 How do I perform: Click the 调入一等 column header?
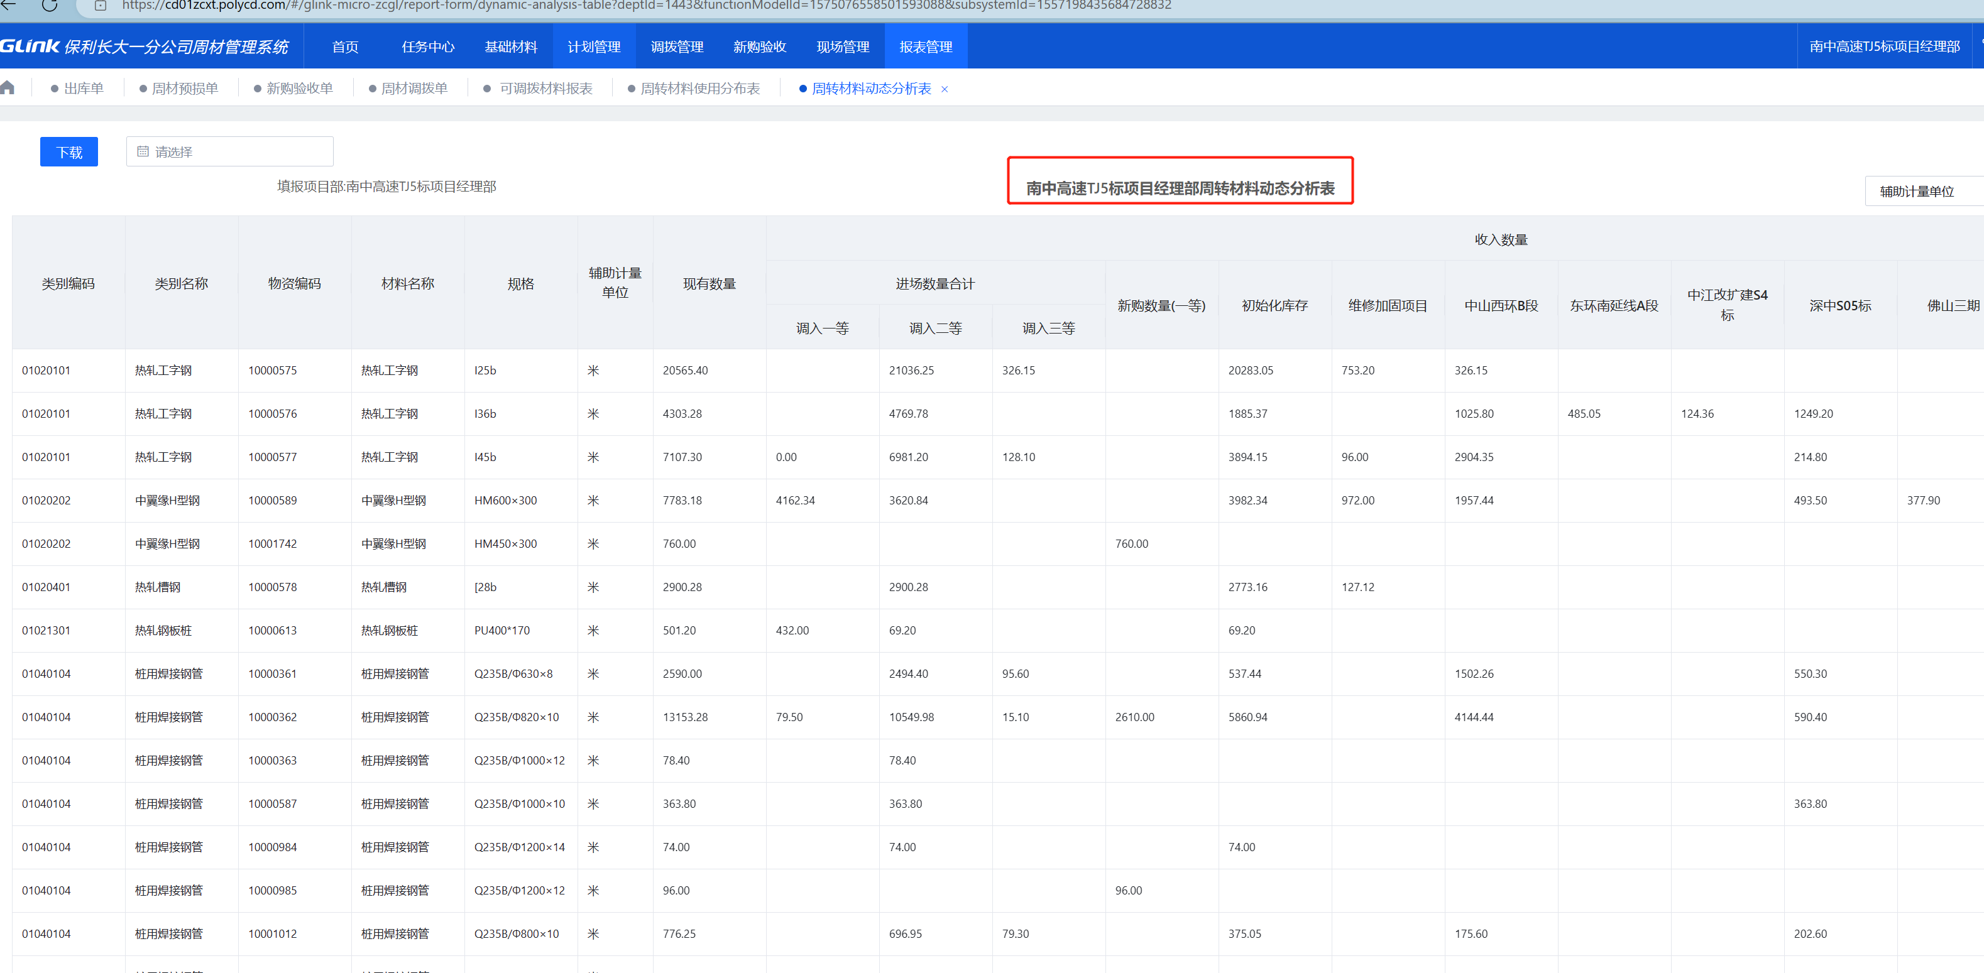coord(823,328)
